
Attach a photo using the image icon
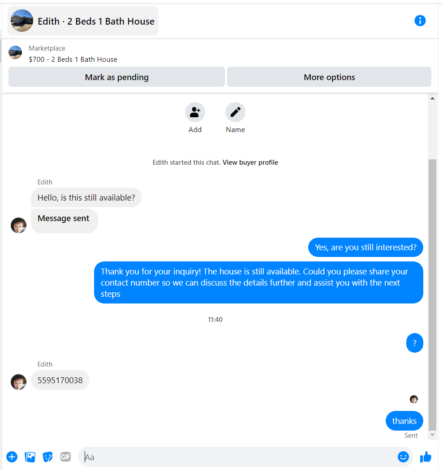[30, 457]
